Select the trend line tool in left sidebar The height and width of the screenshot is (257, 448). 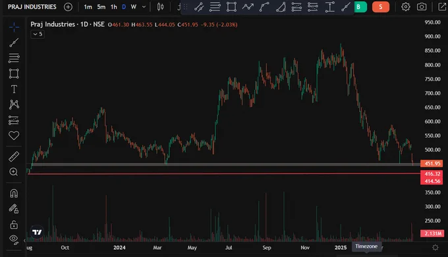tap(14, 43)
